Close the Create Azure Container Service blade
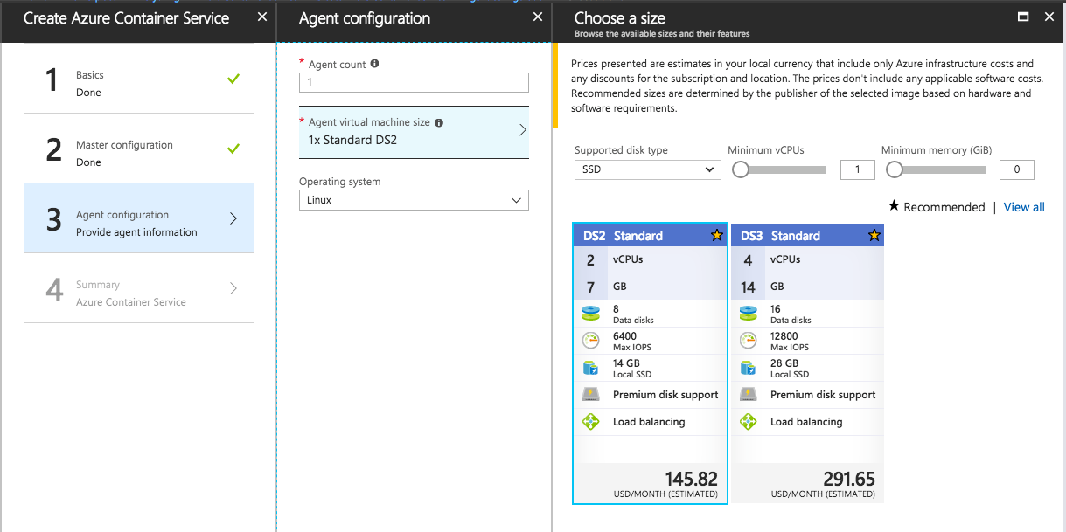The height and width of the screenshot is (532, 1066). pos(262,17)
